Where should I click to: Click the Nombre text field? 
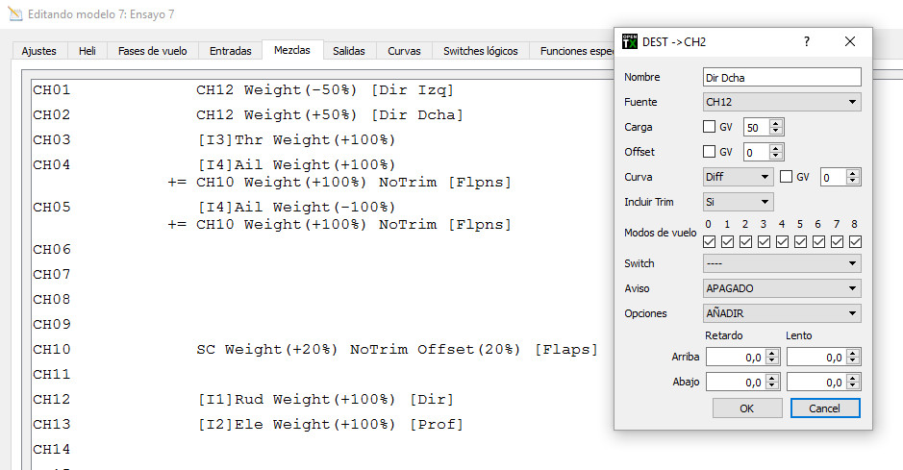coord(782,77)
